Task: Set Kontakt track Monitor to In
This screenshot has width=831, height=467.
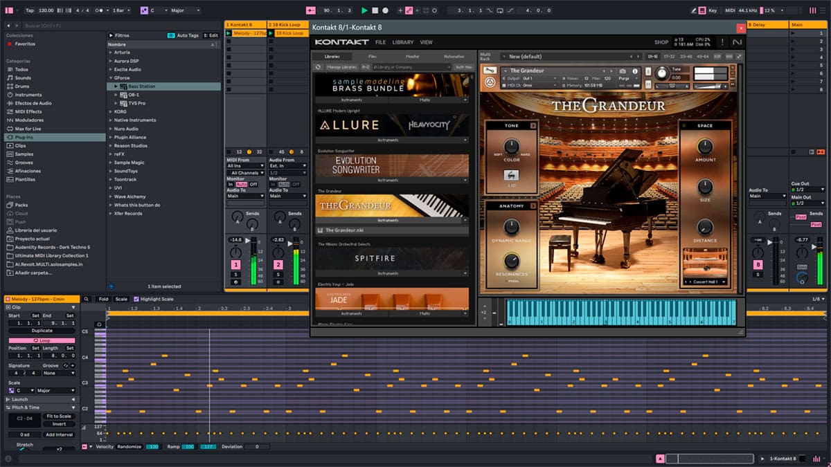Action: [x=231, y=184]
